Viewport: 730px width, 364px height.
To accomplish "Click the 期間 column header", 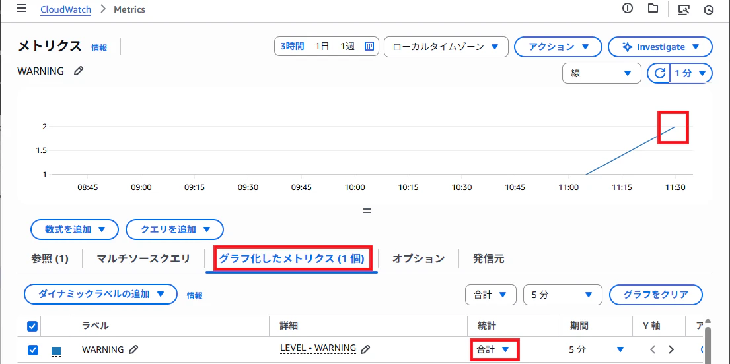I will (579, 326).
